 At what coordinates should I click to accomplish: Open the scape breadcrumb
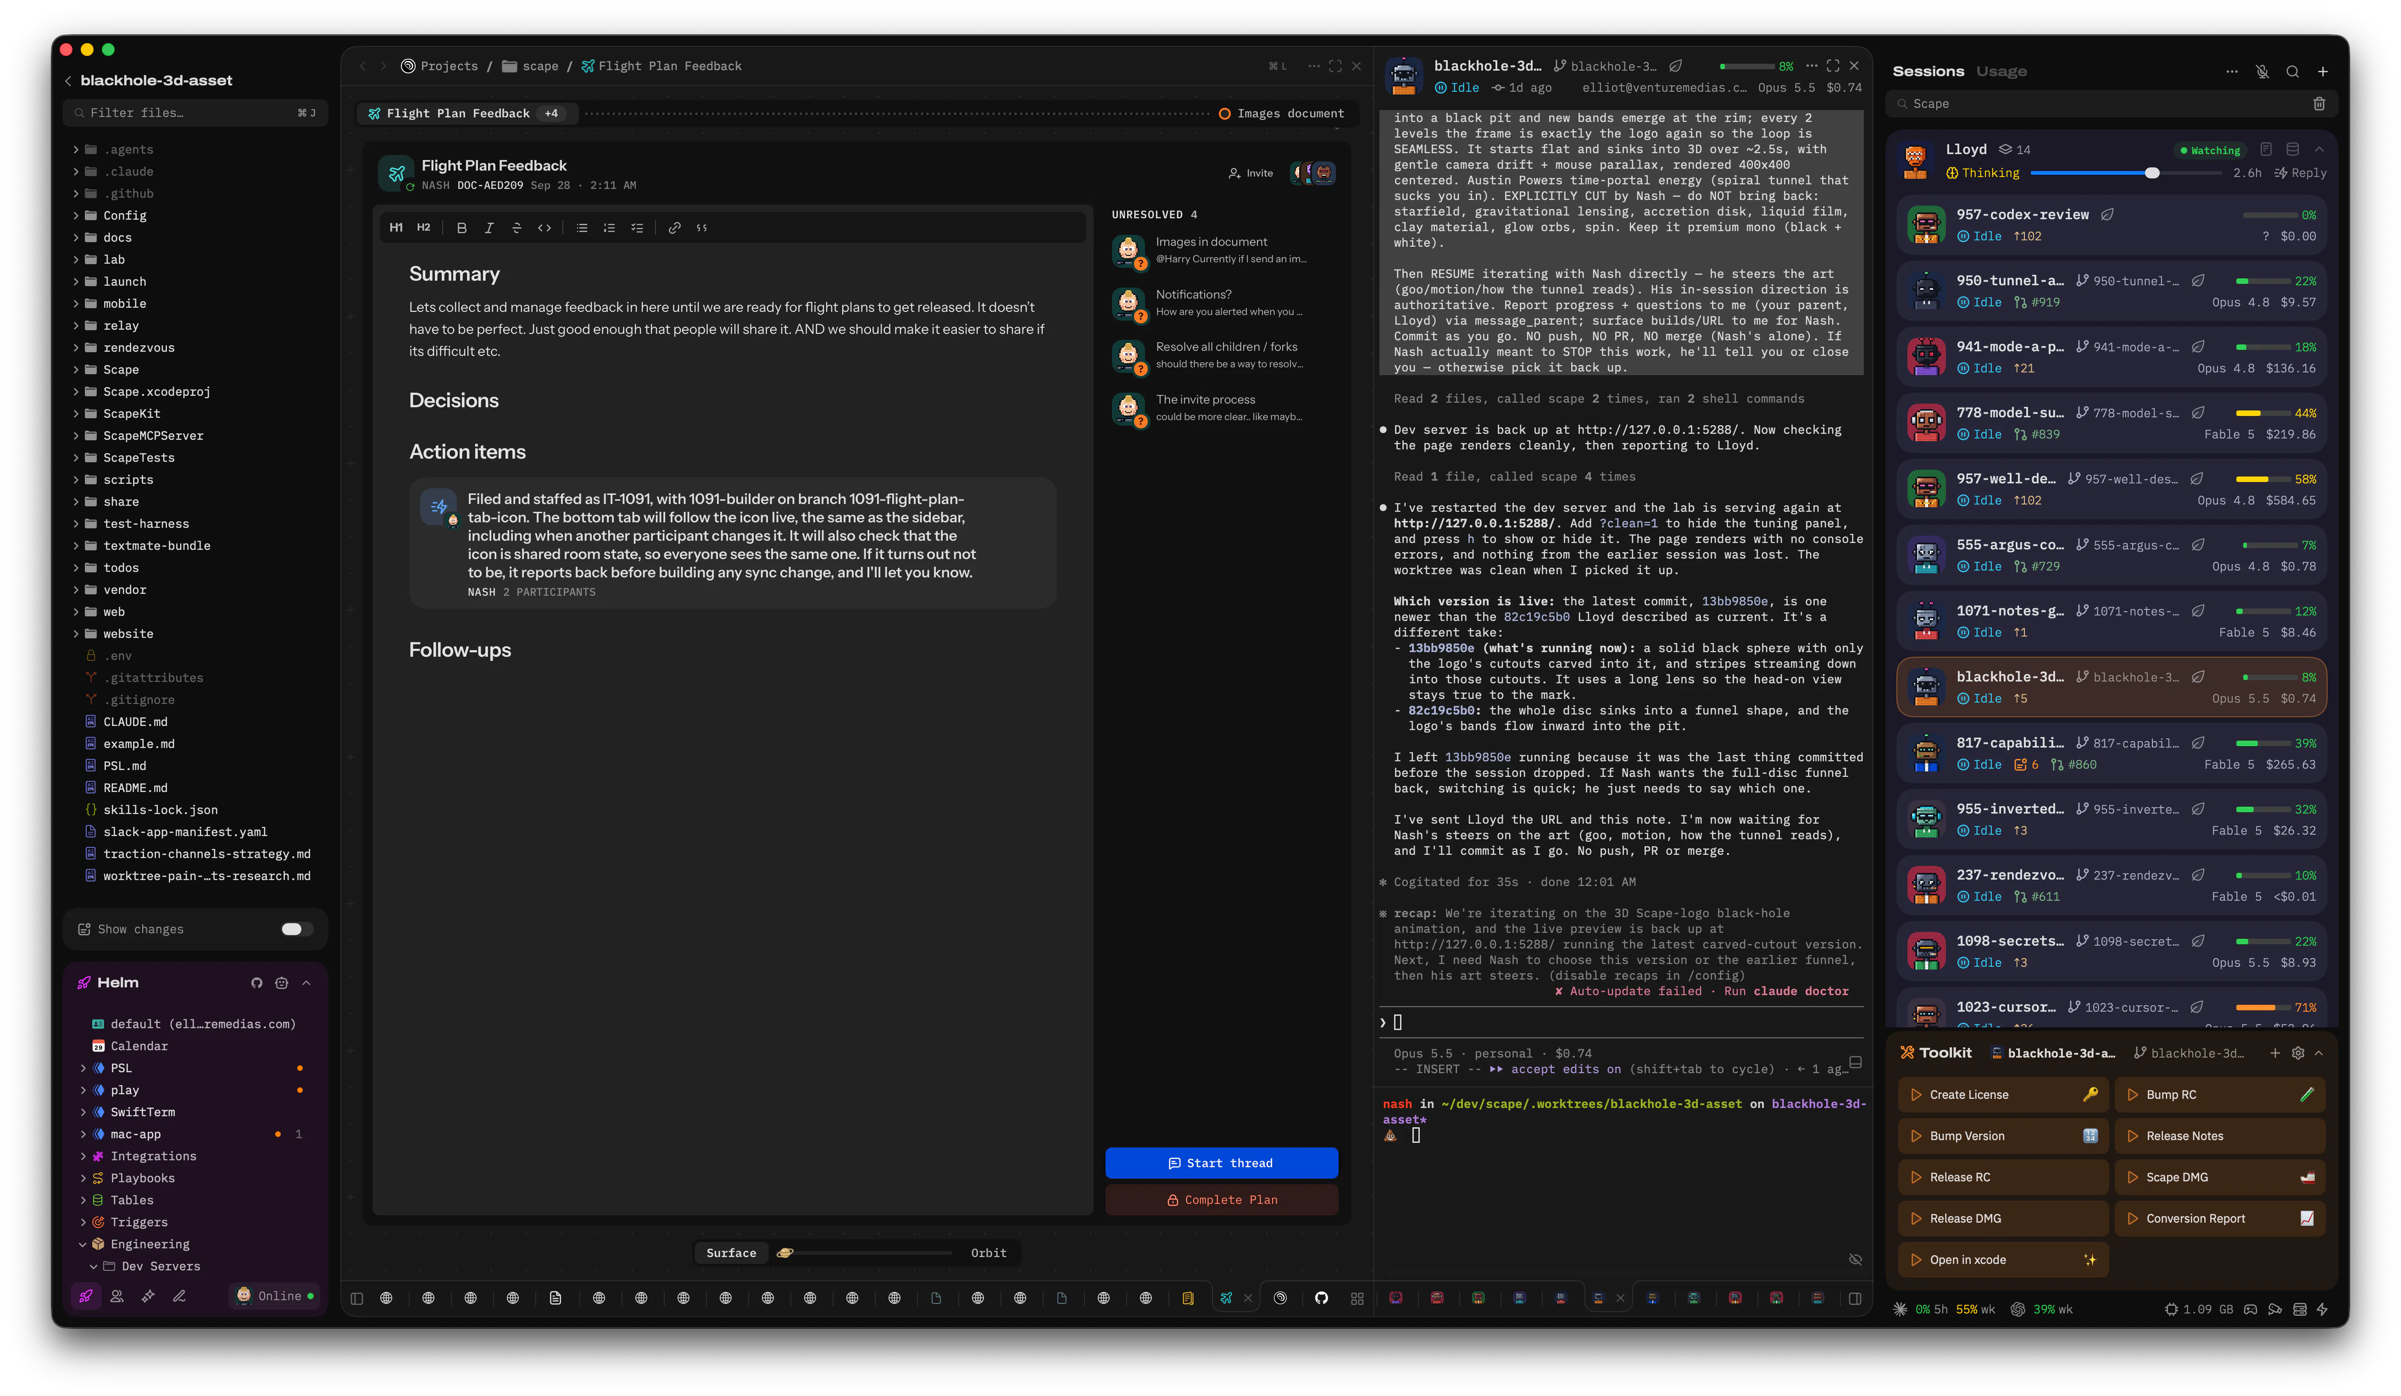531,66
